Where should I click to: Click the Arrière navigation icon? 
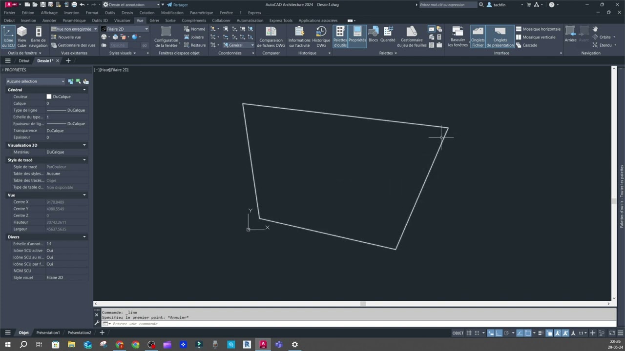click(570, 34)
